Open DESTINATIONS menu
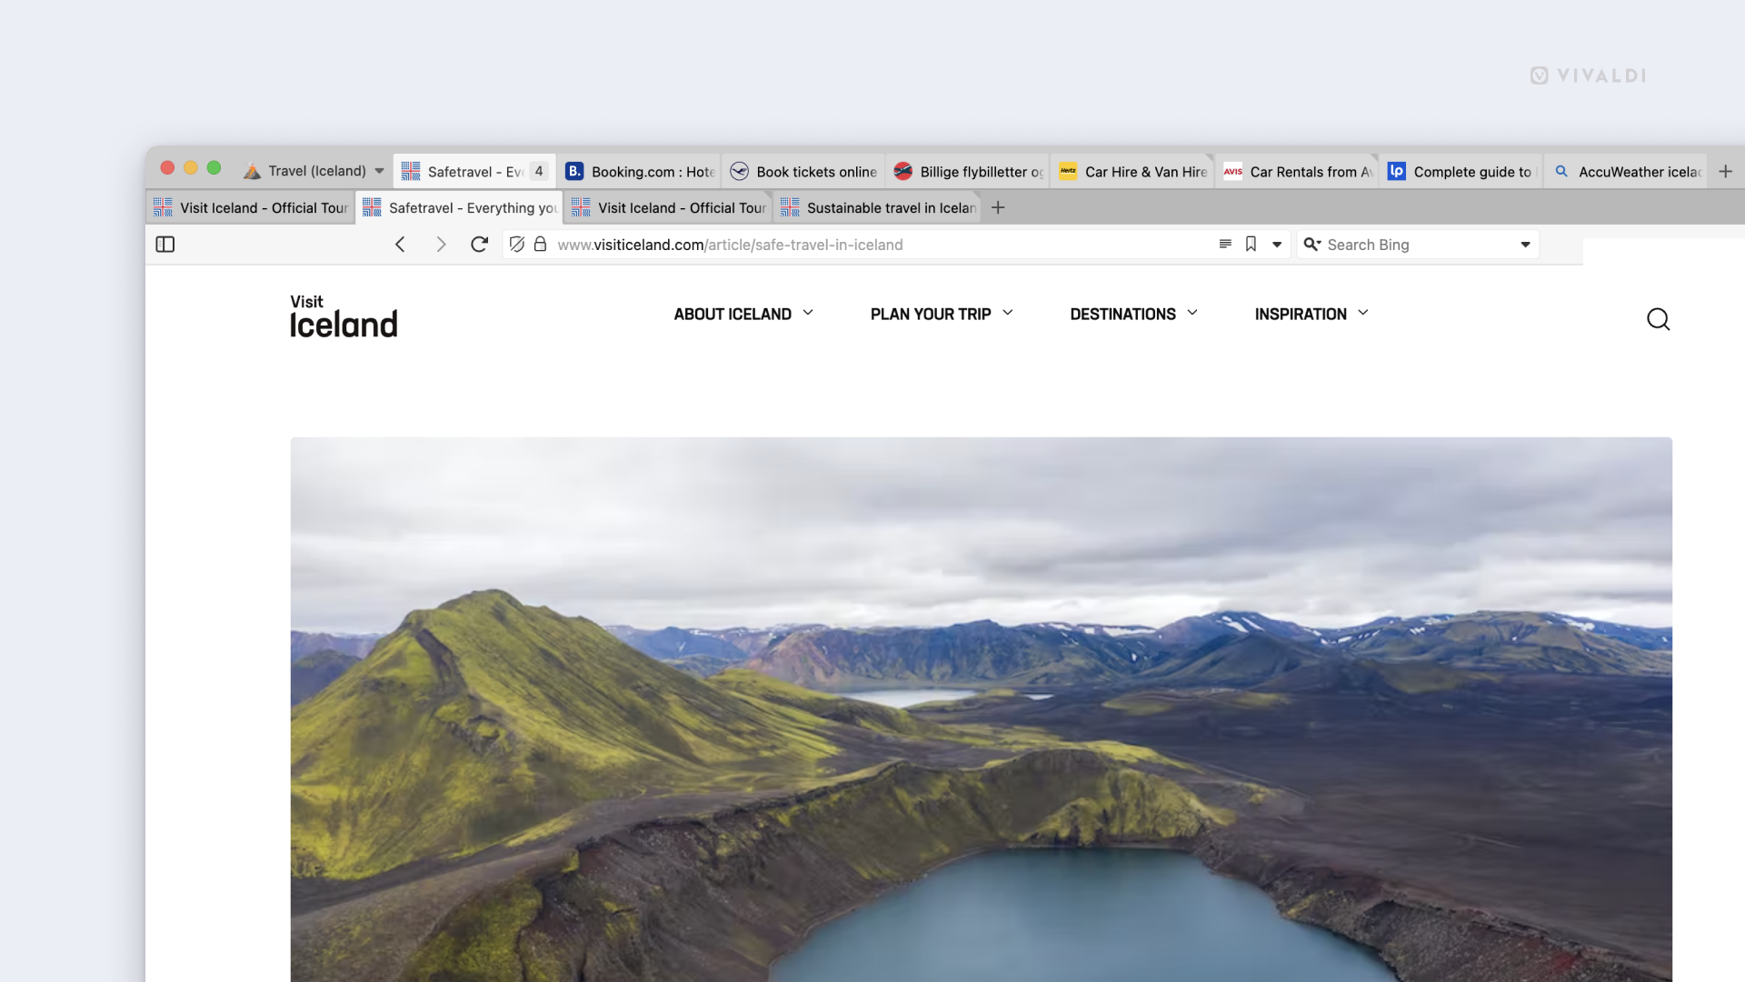This screenshot has width=1745, height=982. click(1133, 314)
